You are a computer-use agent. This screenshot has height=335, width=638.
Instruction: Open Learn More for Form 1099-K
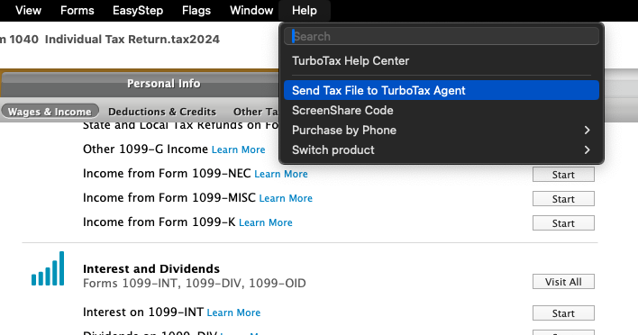click(266, 222)
